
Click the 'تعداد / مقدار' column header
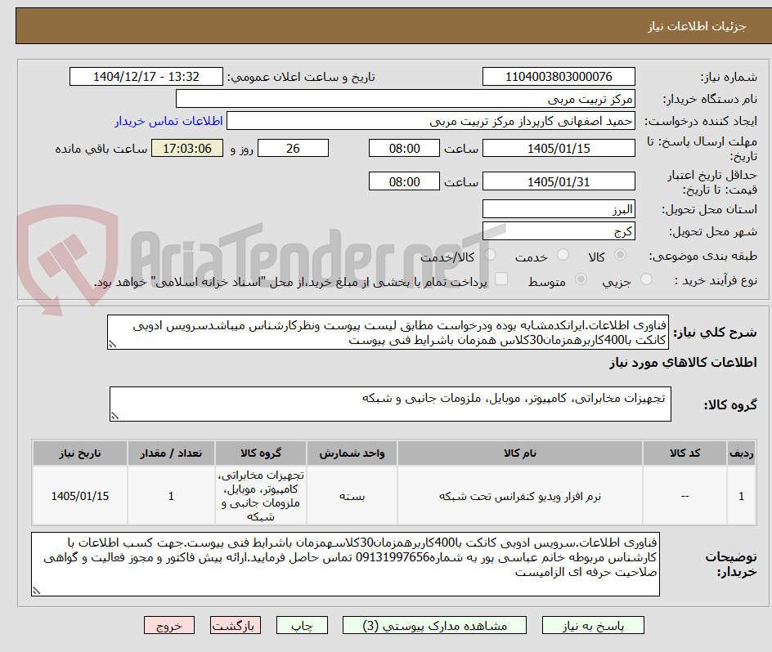[172, 453]
